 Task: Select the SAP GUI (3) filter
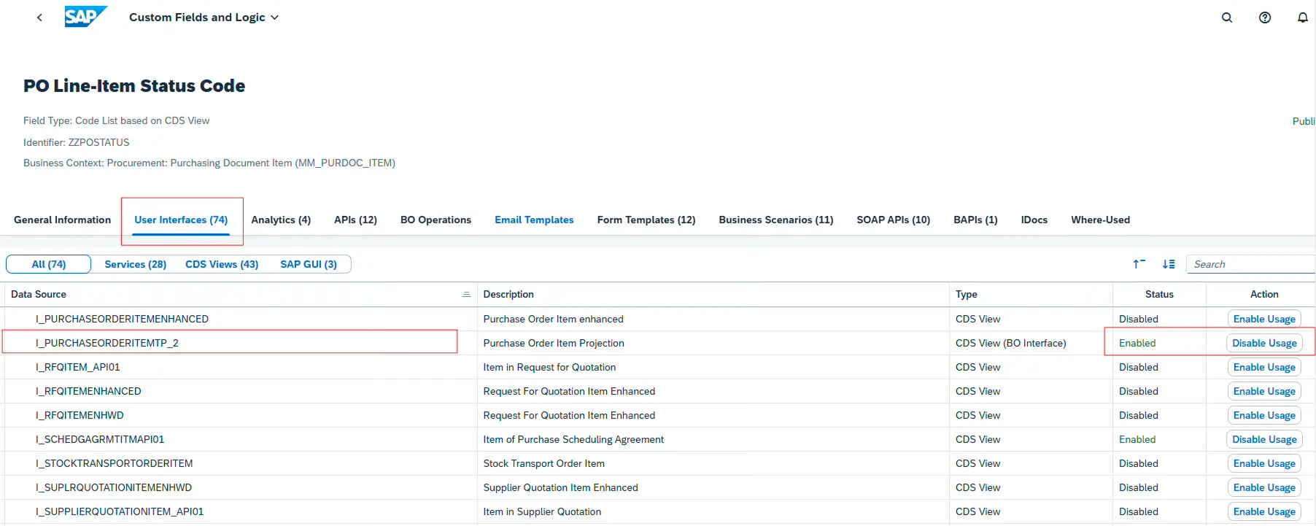click(x=309, y=264)
